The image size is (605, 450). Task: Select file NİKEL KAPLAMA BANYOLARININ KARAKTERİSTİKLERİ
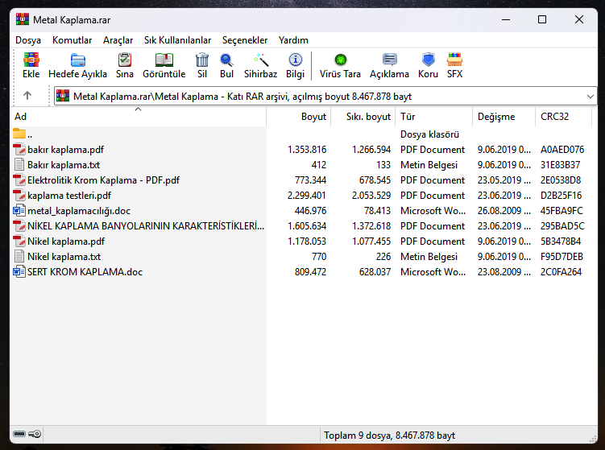[146, 226]
